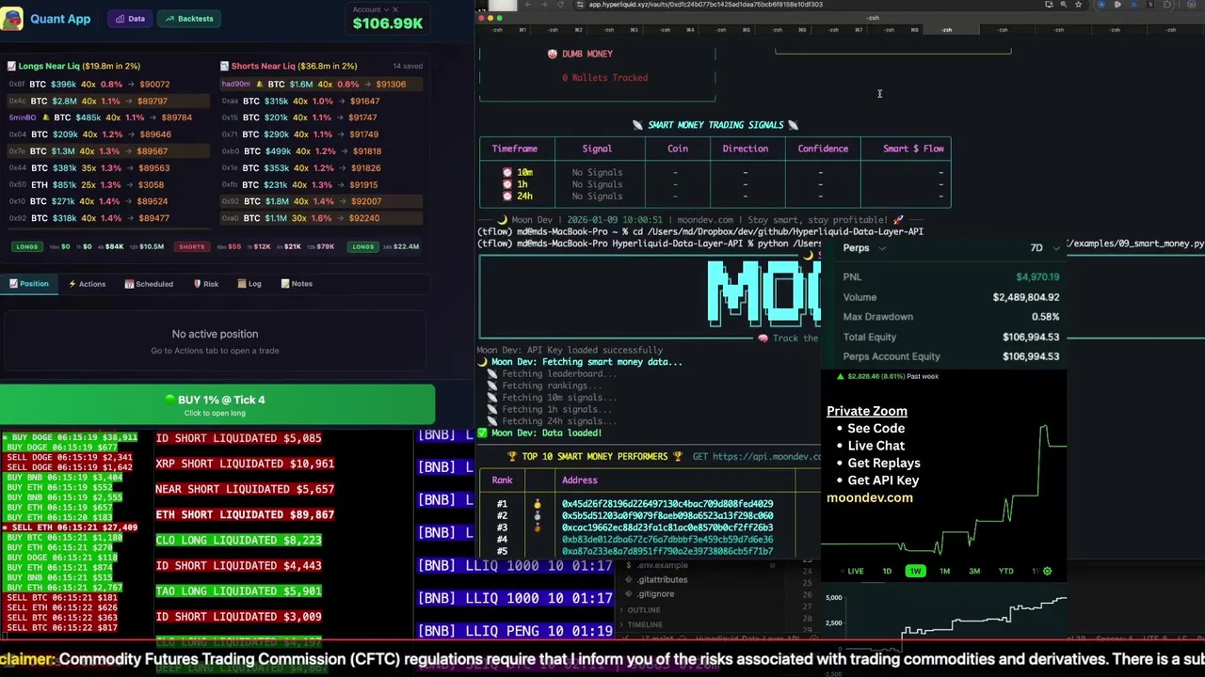1205x677 pixels.
Task: Click the moondev.com link in the overlay
Action: pyautogui.click(x=870, y=497)
